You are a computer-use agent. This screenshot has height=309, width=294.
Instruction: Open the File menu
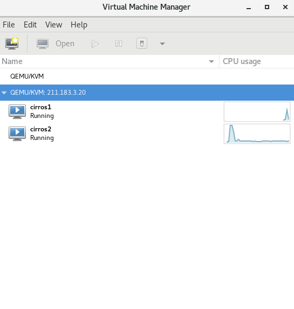click(x=9, y=25)
